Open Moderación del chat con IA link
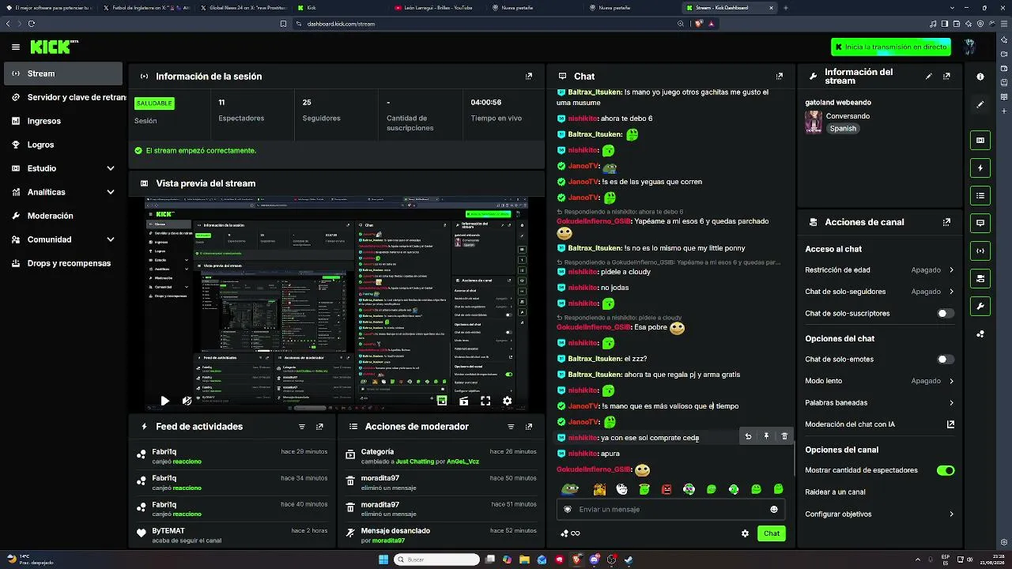The image size is (1012, 569). (879, 424)
